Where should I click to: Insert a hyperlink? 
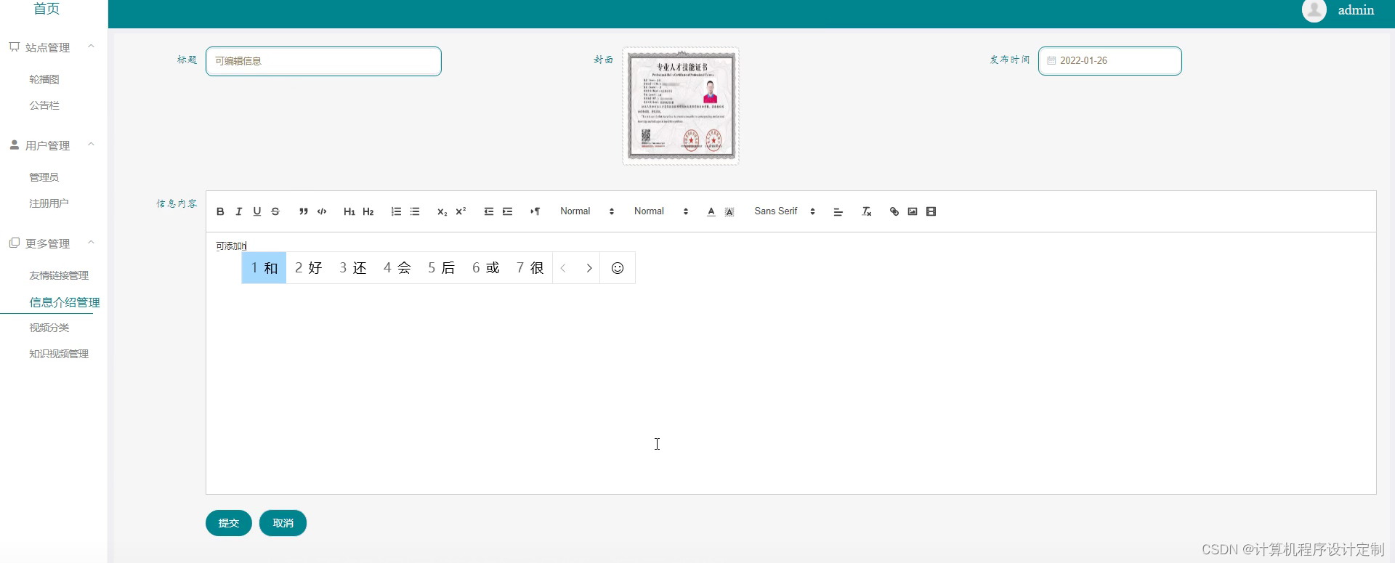(894, 211)
